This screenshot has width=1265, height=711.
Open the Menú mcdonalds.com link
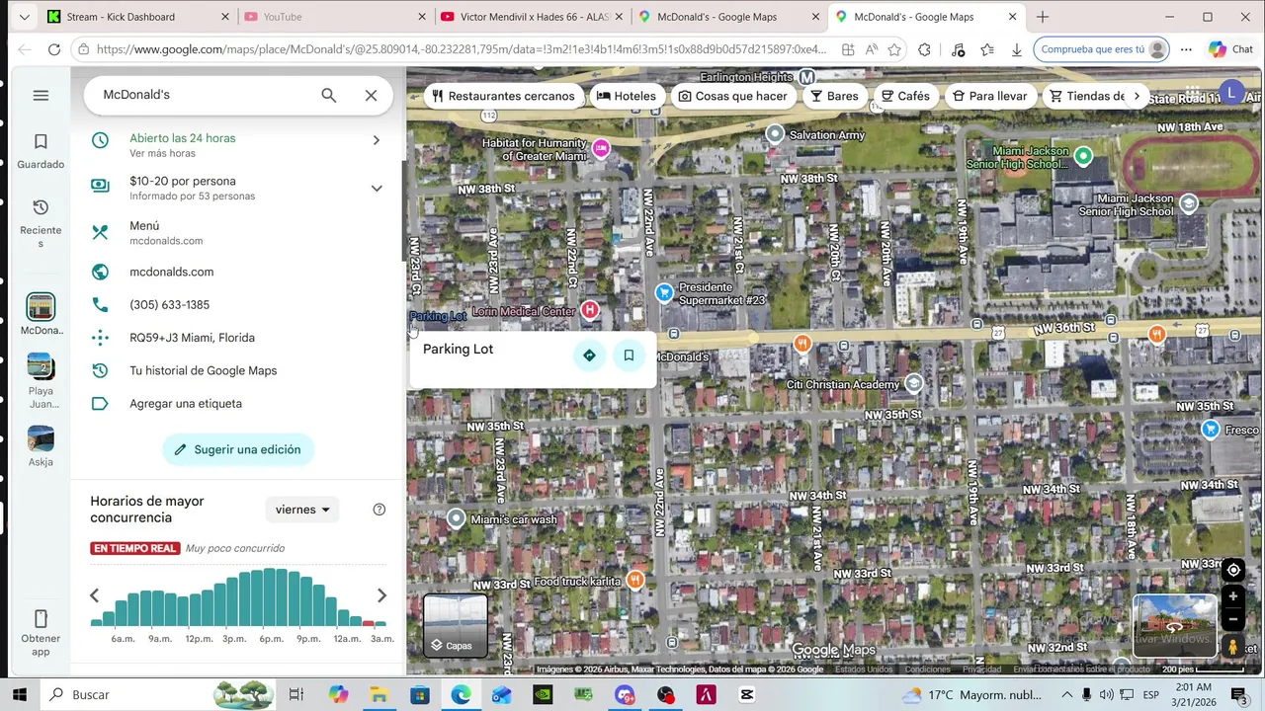click(x=237, y=232)
